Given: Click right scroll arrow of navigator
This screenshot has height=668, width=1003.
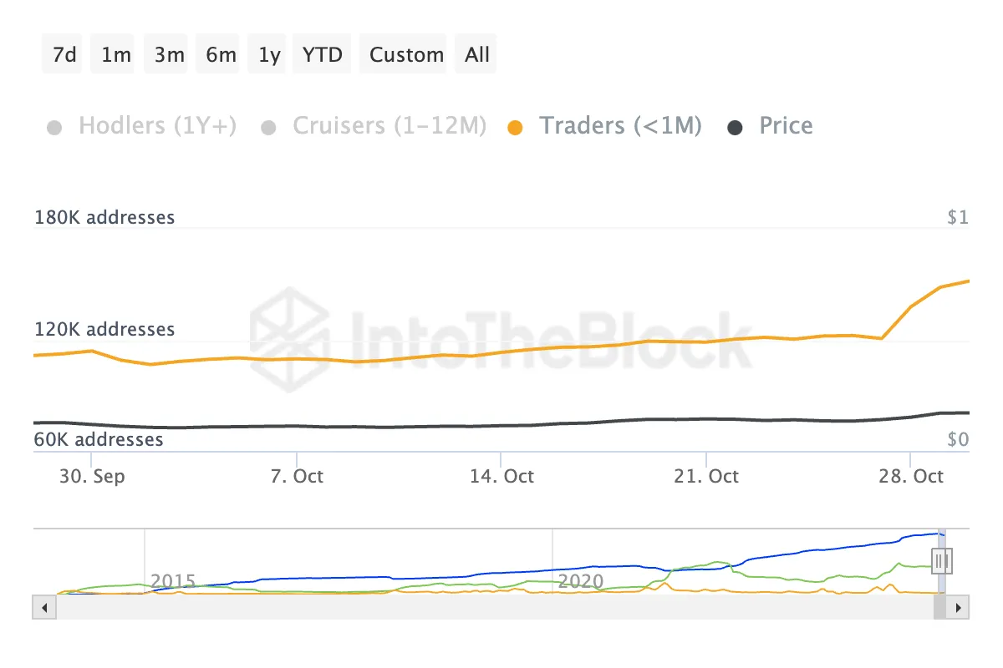Looking at the screenshot, I should point(960,607).
